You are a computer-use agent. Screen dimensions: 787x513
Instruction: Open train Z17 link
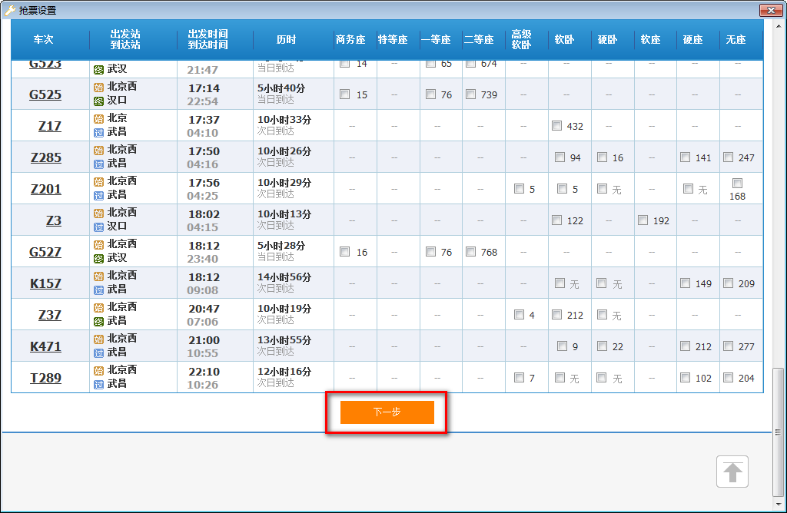click(x=50, y=126)
